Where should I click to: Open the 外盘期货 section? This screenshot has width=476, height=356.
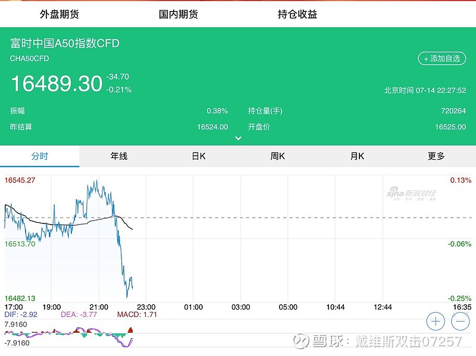(x=61, y=12)
